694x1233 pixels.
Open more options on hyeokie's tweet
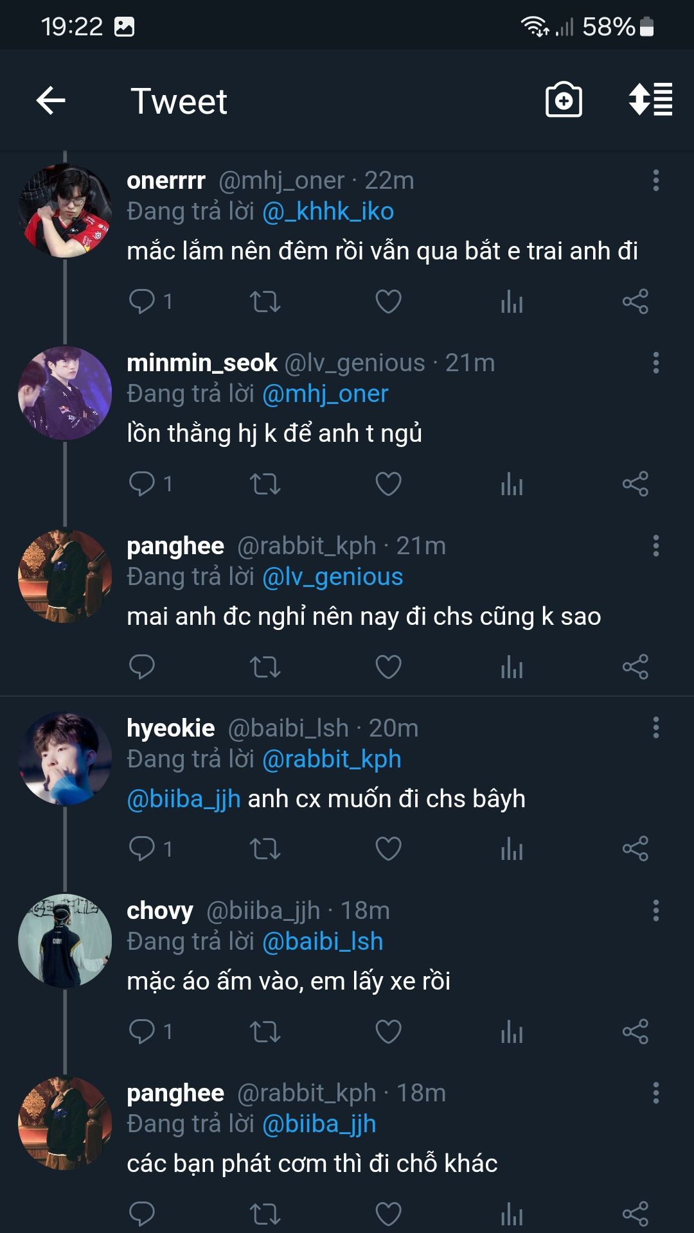pyautogui.click(x=655, y=728)
